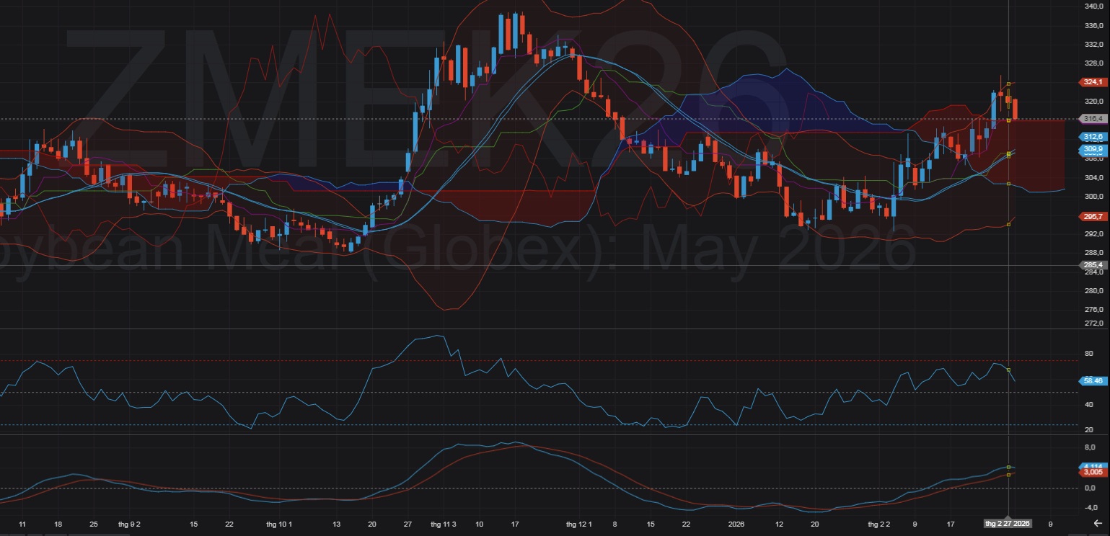Screen dimensions: 1110x536
Task: Select the blue 58,46 RSI value tag
Action: click(1093, 380)
